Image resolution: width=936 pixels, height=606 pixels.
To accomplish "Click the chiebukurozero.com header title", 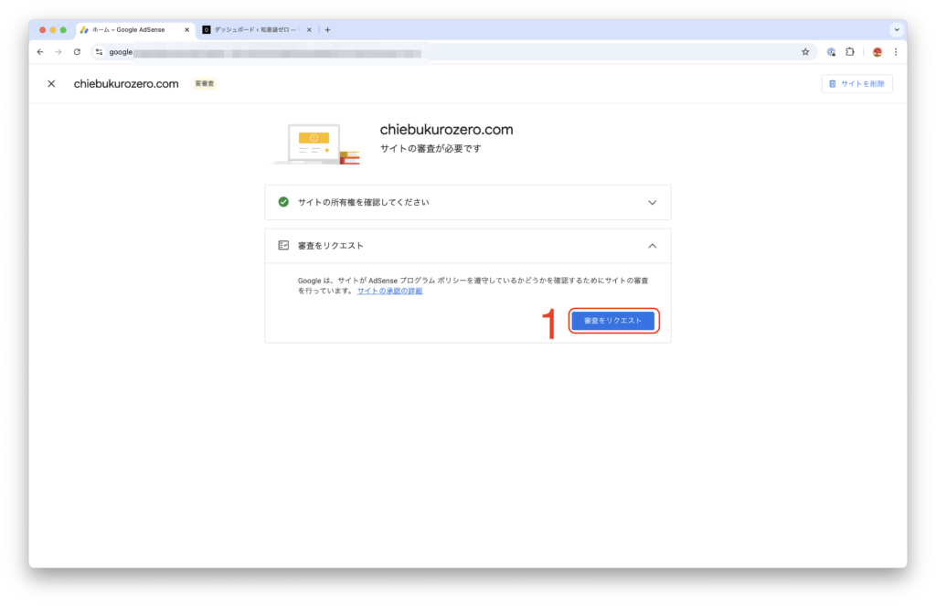I will tap(126, 83).
